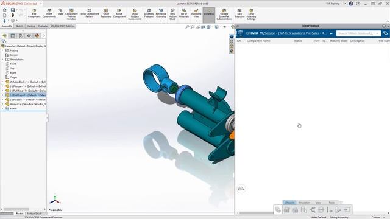Screen dimensions: 390x219
Task: Click the feature tree filter icon
Action: click(x=3, y=41)
